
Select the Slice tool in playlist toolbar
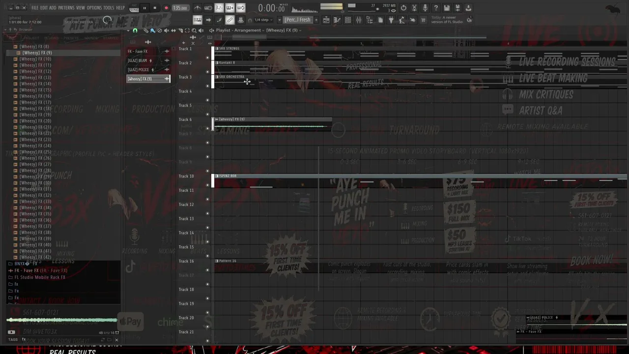point(180,30)
